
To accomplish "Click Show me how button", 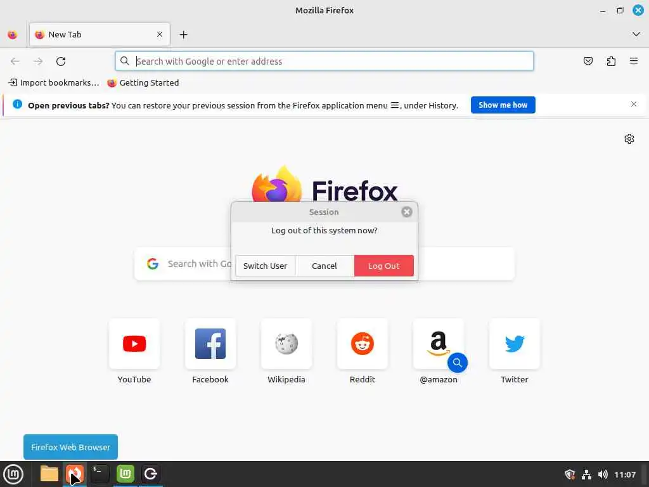I will 503,105.
